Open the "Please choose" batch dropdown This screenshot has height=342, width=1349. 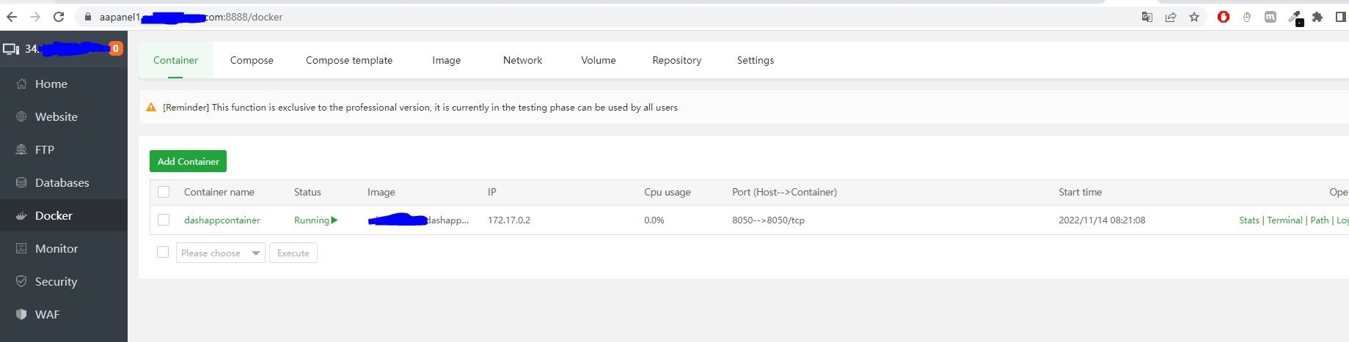pos(220,253)
